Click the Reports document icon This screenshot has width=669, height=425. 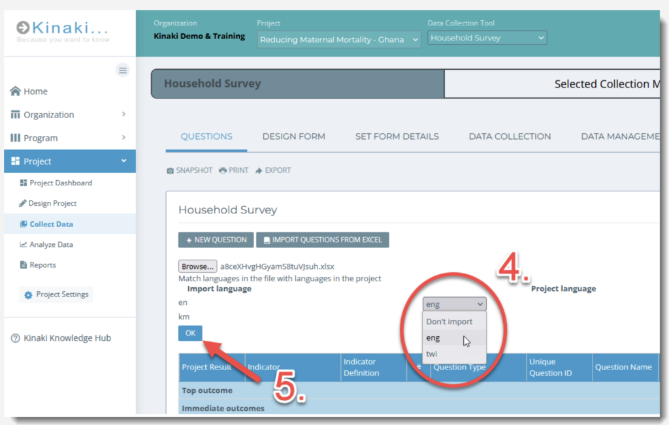pyautogui.click(x=24, y=264)
